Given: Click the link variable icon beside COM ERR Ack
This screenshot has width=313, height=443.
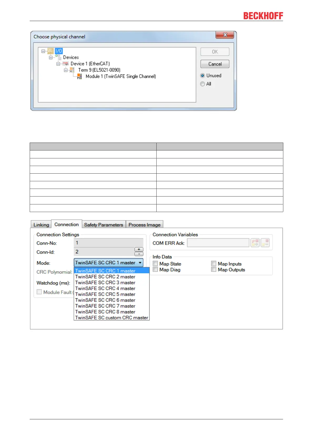Looking at the screenshot, I should [x=255, y=243].
